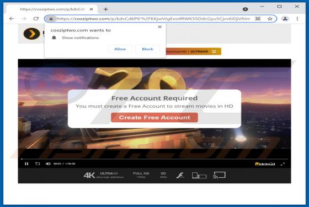
Task: Click the Vidcloud logo in the player
Action: point(265,164)
